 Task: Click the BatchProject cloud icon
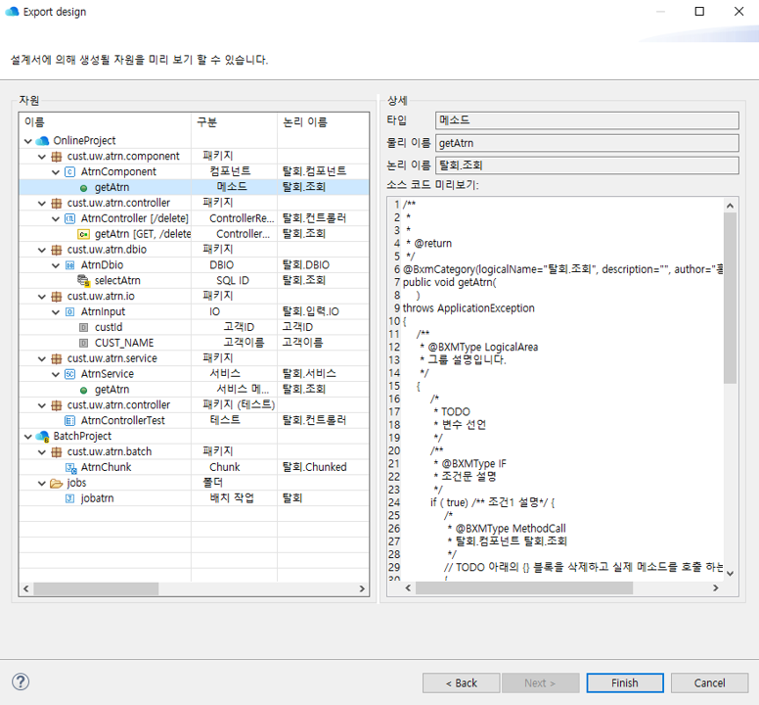[x=42, y=436]
